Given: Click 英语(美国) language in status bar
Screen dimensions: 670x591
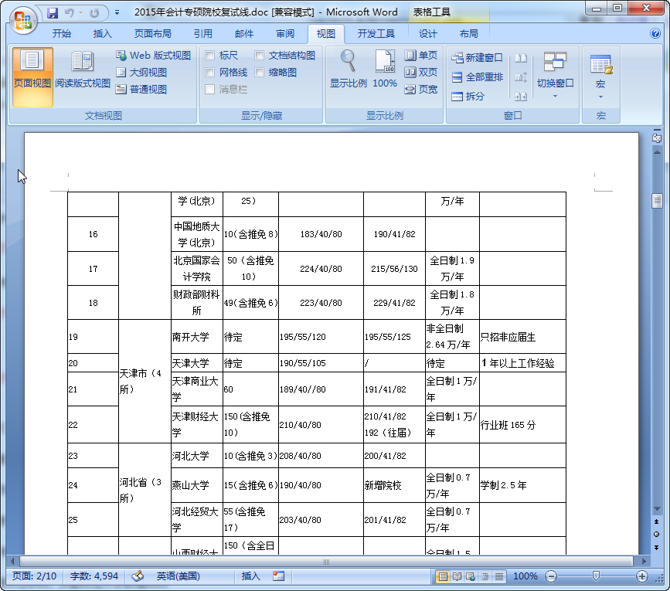Looking at the screenshot, I should (x=179, y=576).
